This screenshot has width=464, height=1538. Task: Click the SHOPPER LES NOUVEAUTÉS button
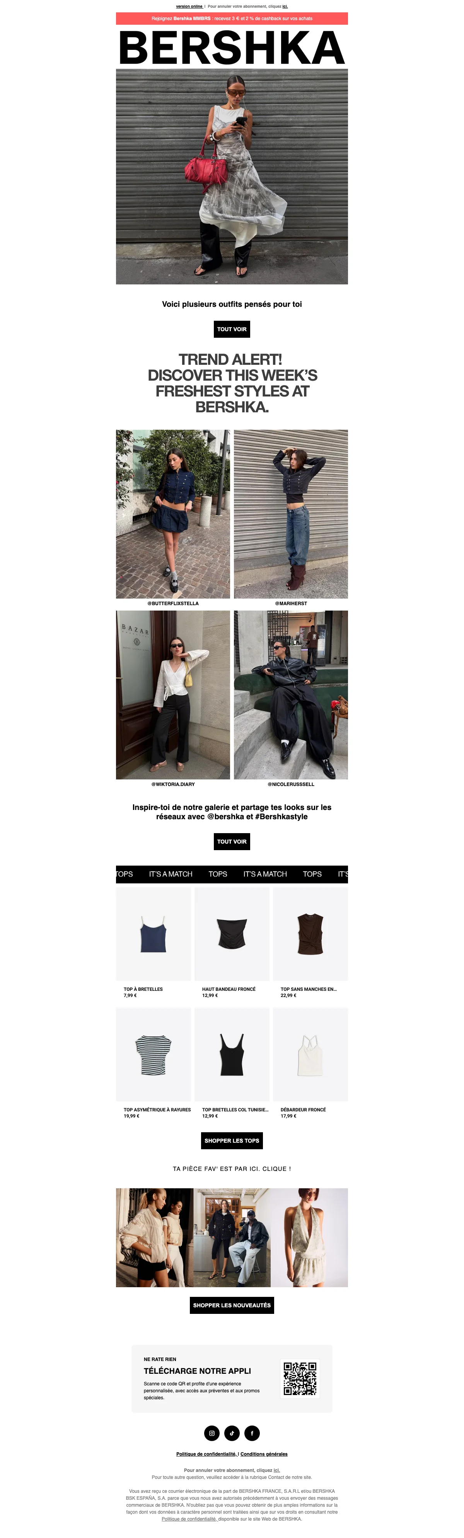[232, 1305]
